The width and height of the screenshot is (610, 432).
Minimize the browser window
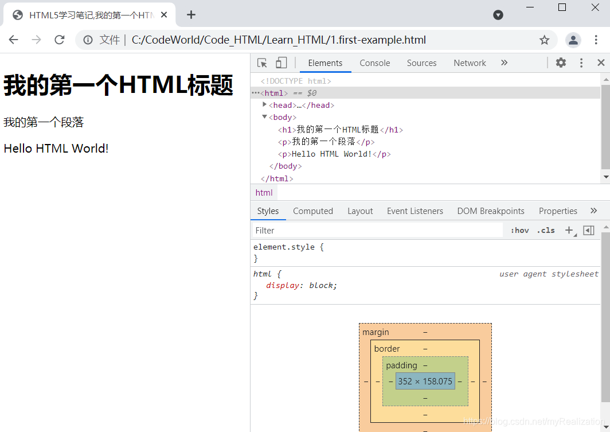(x=530, y=7)
